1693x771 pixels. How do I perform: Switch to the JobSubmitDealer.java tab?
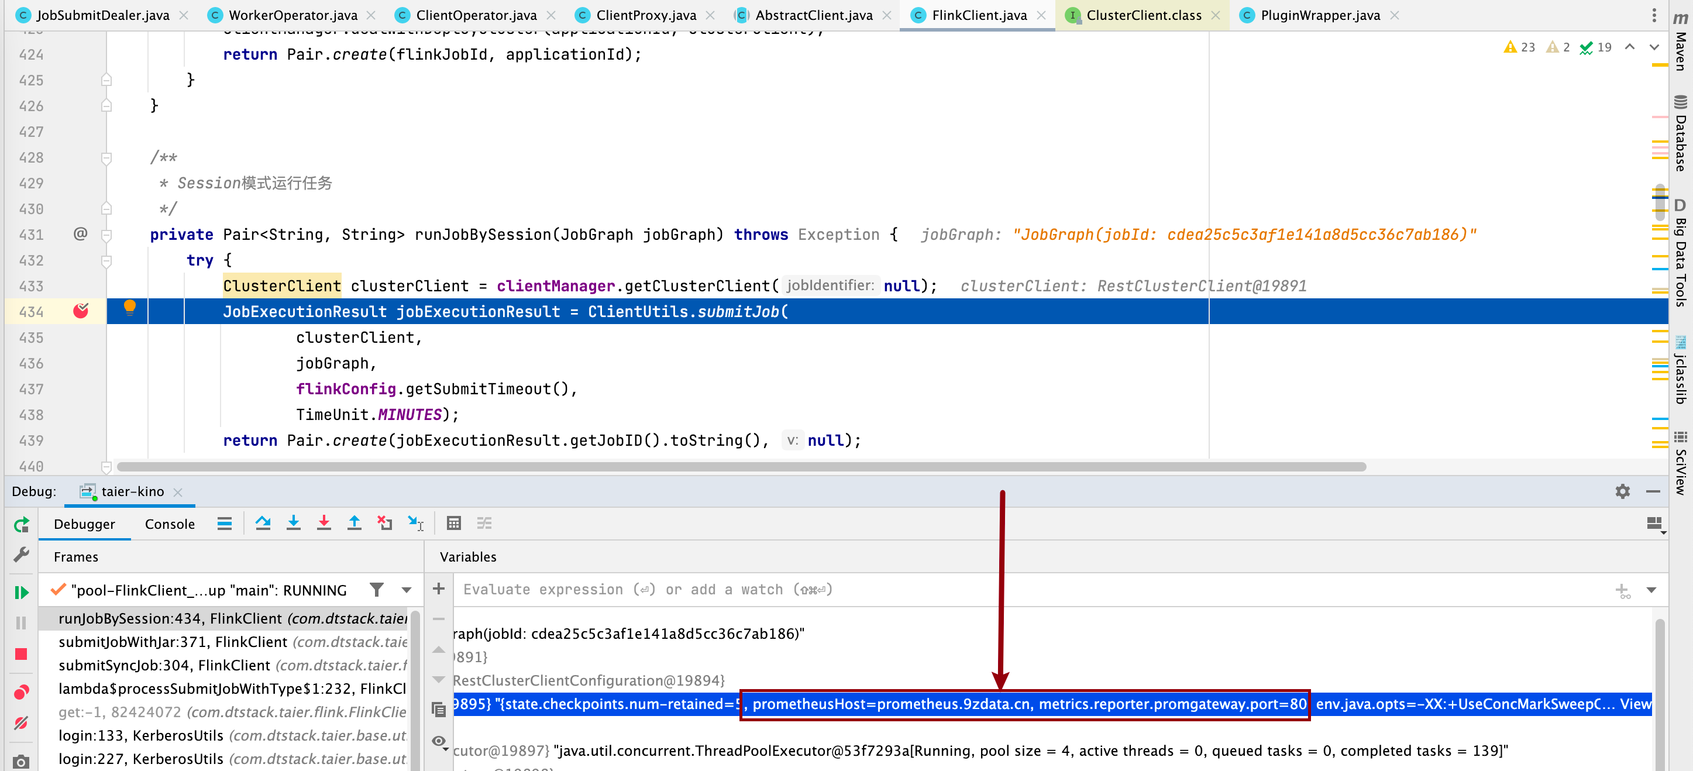coord(102,15)
